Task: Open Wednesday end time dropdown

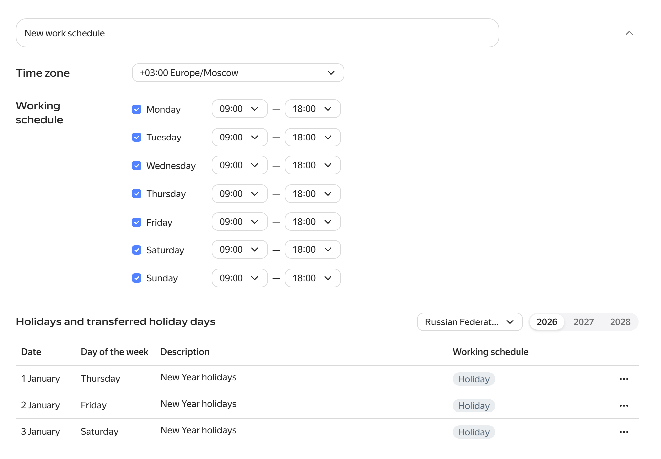Action: click(x=313, y=165)
